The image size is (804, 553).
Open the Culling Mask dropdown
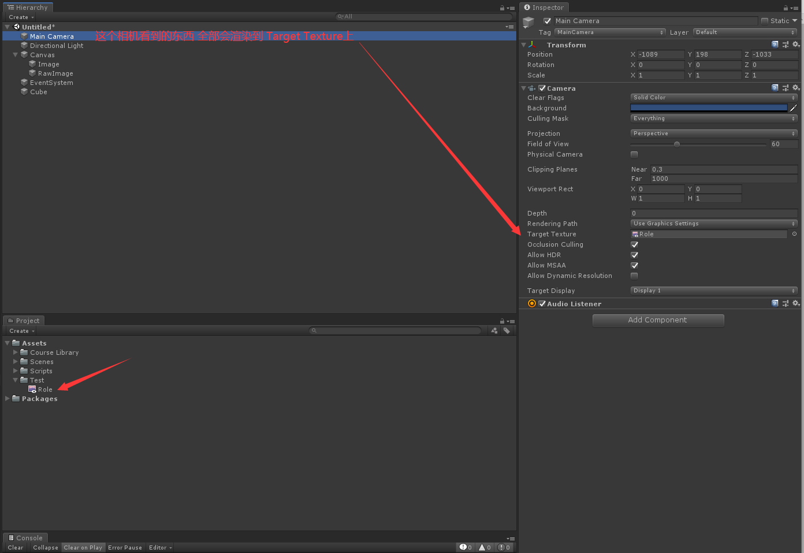[714, 118]
